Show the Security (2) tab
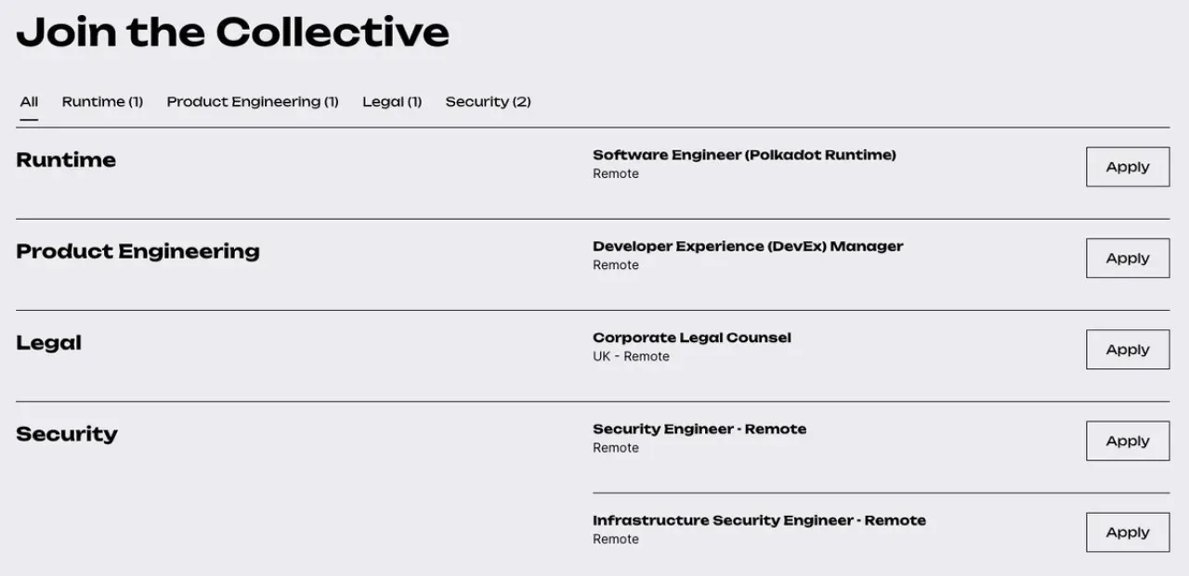1189x576 pixels. [x=488, y=102]
